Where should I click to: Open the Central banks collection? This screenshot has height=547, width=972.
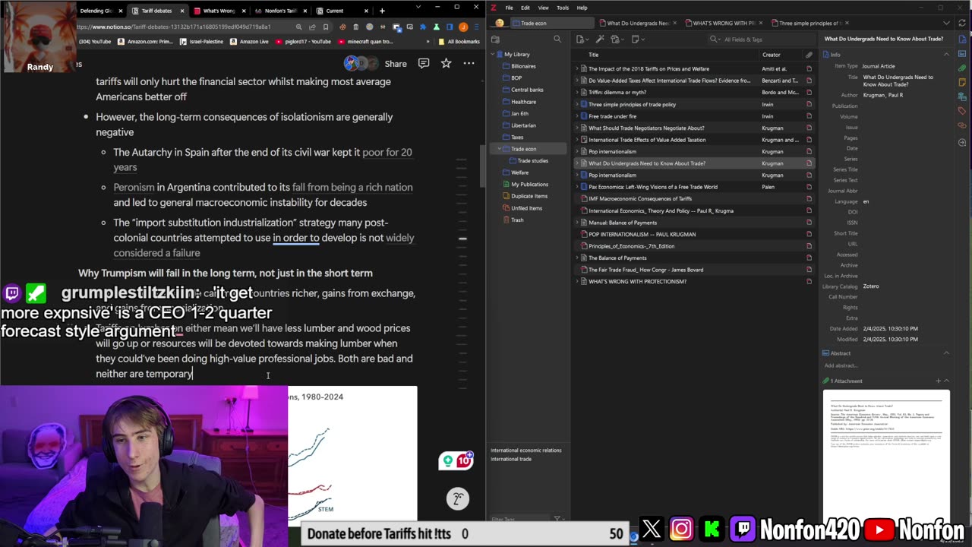pyautogui.click(x=527, y=90)
